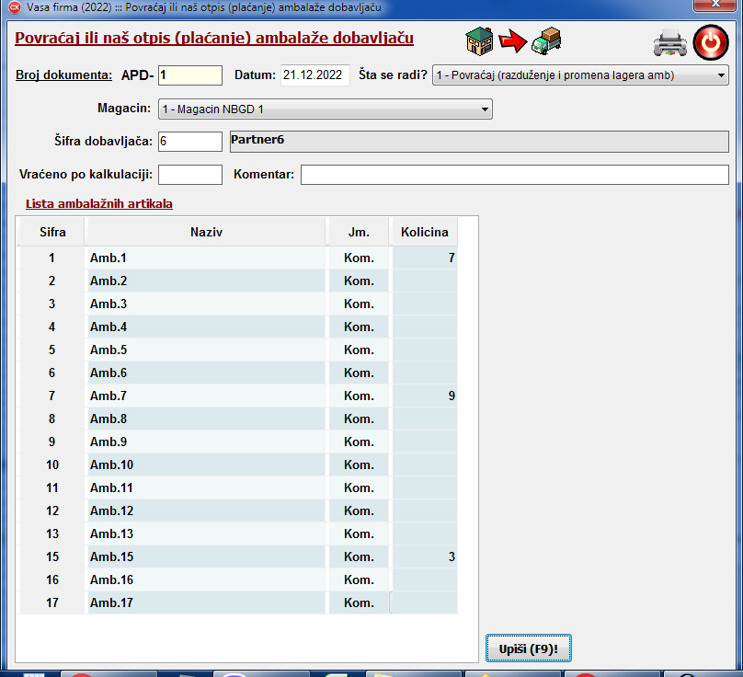Open the Magacin dropdown
The width and height of the screenshot is (743, 677).
click(x=326, y=109)
